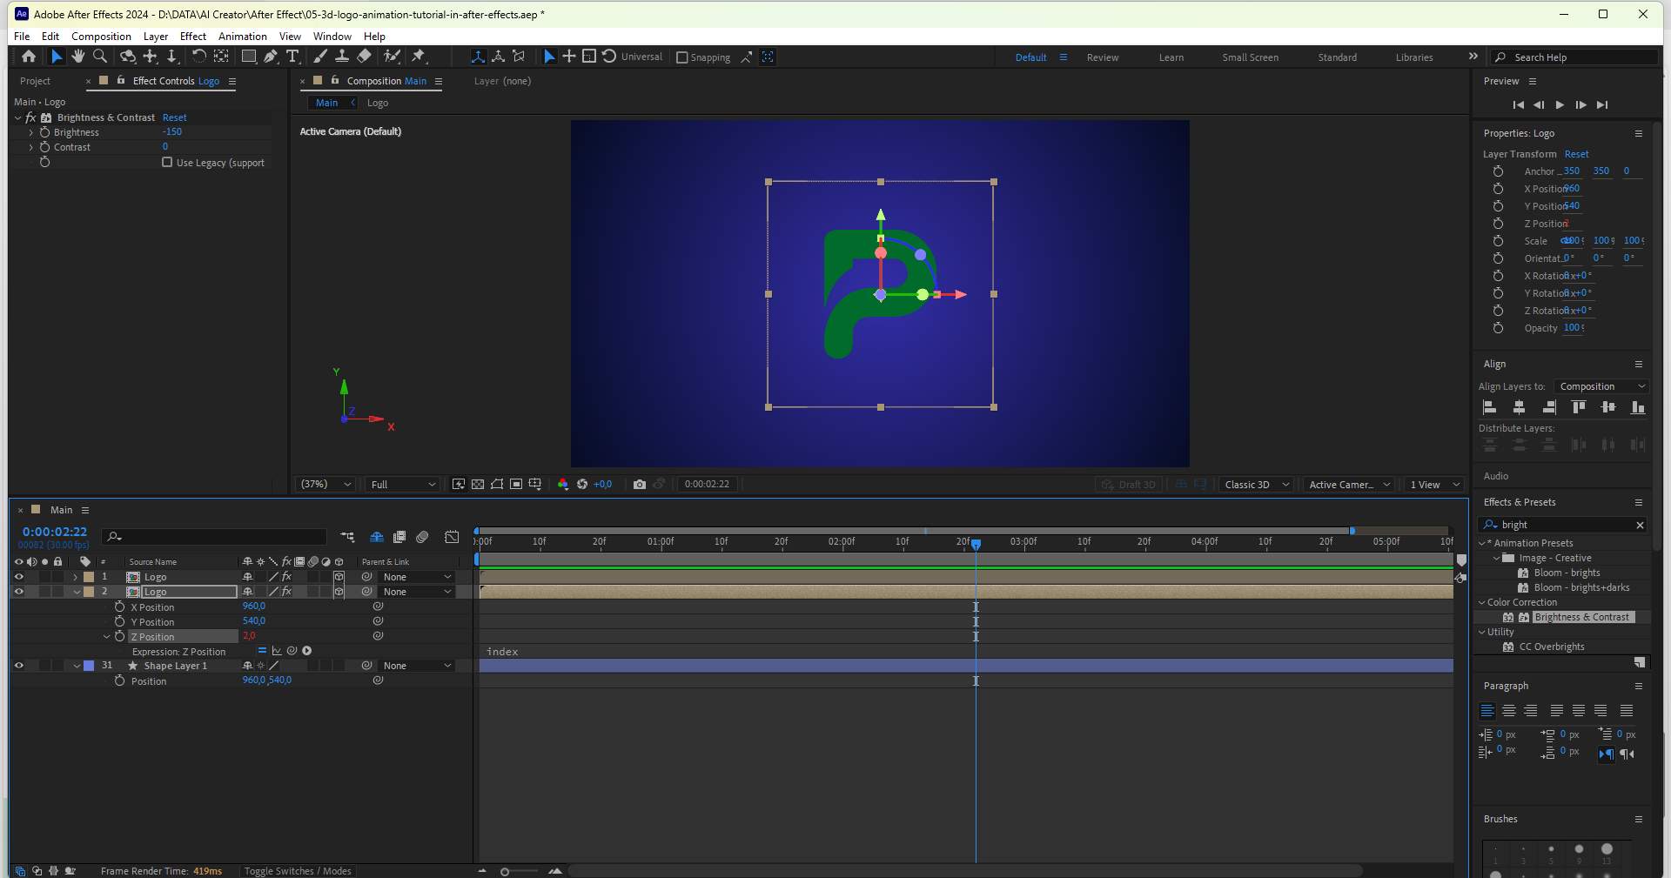Toggle the Snapping checkbox

tap(682, 57)
